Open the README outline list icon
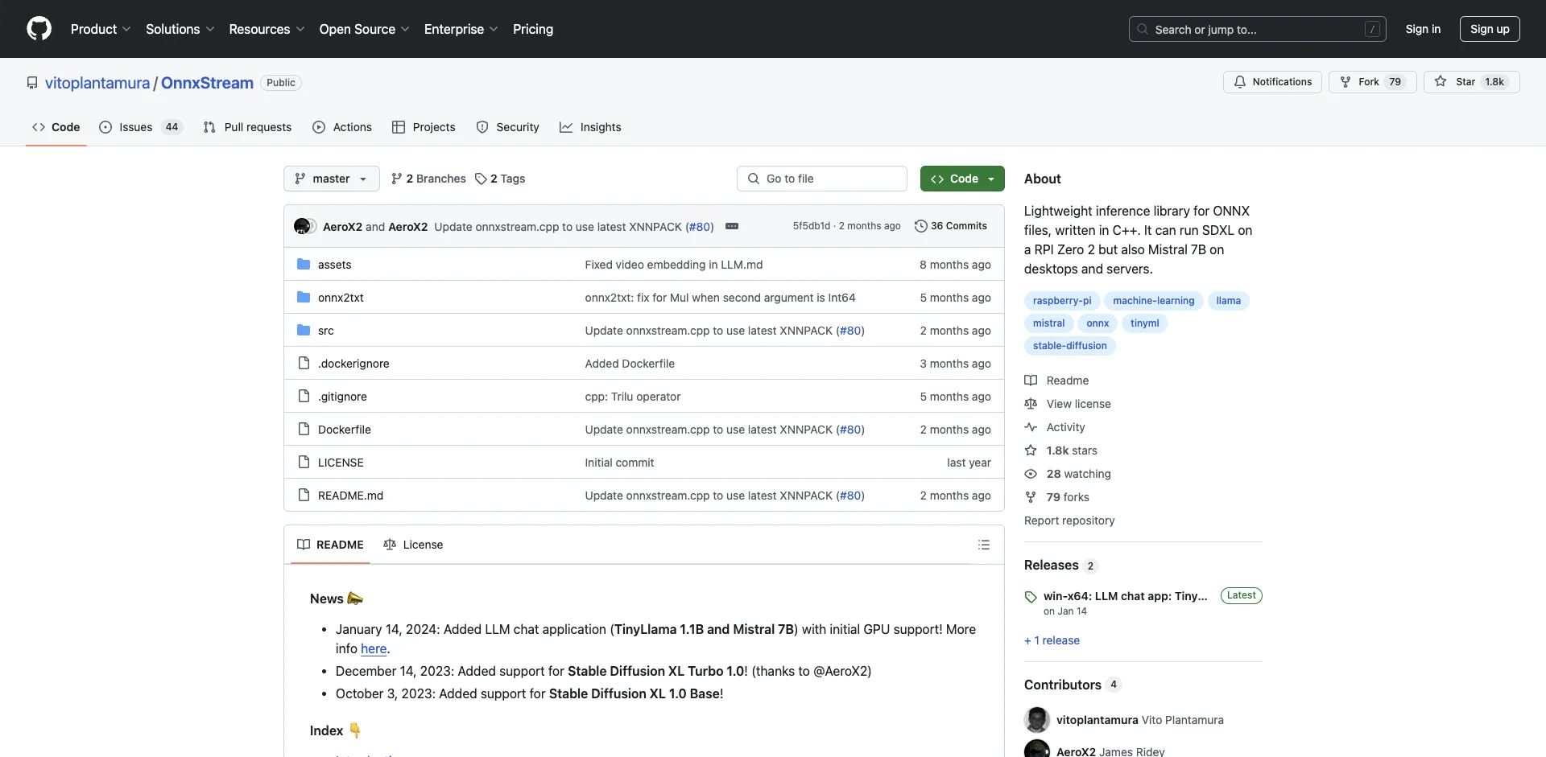The width and height of the screenshot is (1546, 757). pyautogui.click(x=983, y=545)
